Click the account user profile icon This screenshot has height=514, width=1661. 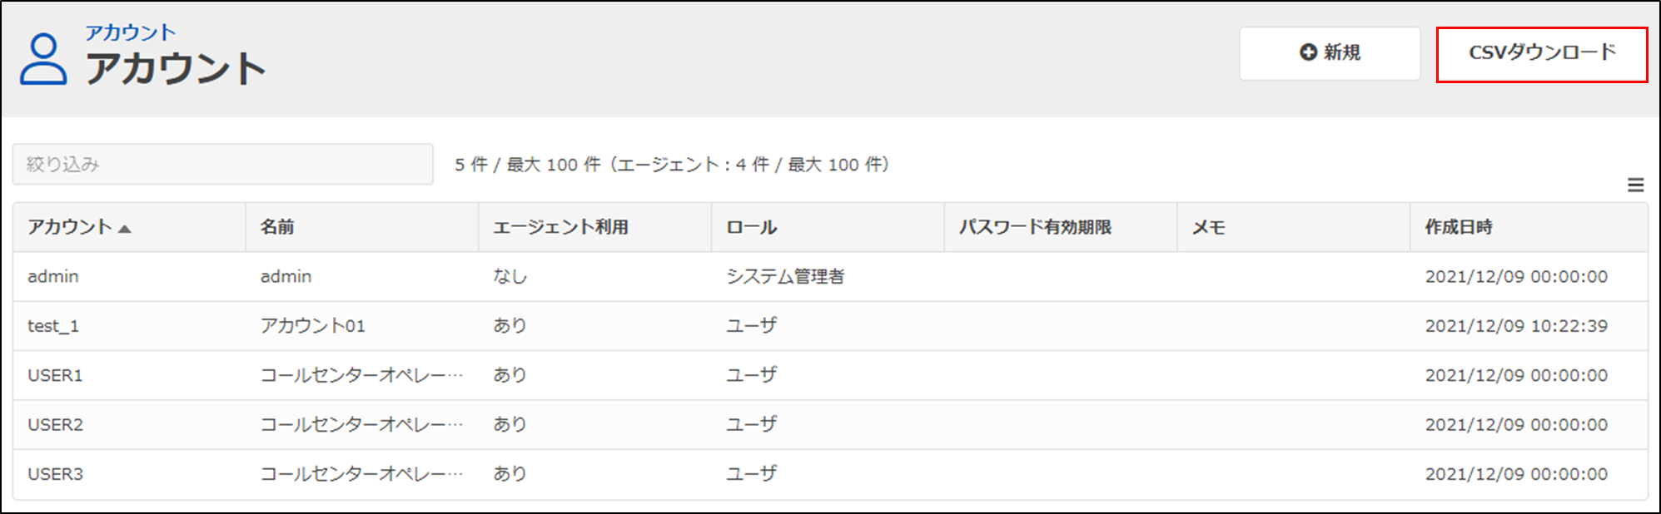pos(43,59)
